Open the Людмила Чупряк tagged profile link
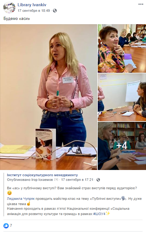This screenshot has width=146, height=234. pyautogui.click(x=21, y=199)
